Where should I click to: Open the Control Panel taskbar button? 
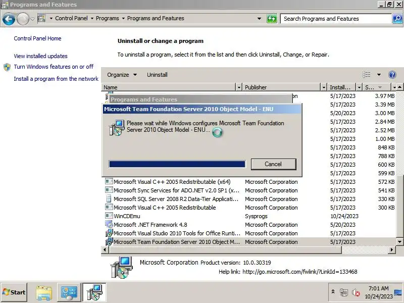(69, 293)
